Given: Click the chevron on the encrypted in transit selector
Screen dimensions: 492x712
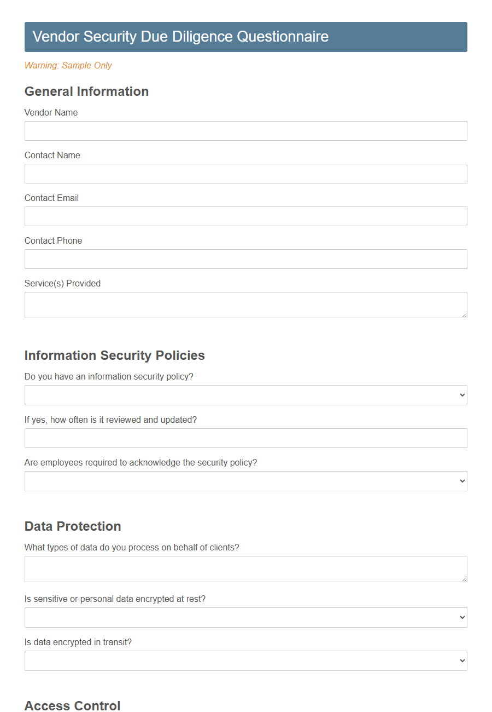Looking at the screenshot, I should click(x=461, y=661).
